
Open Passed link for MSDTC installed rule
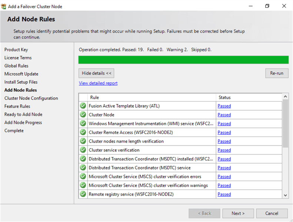click(224, 159)
